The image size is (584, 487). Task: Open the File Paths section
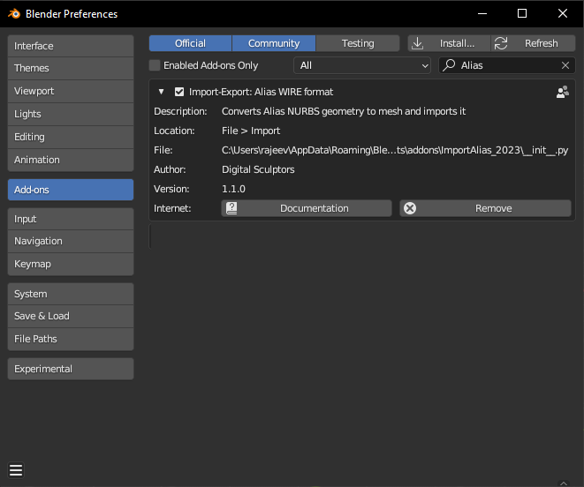(x=71, y=339)
